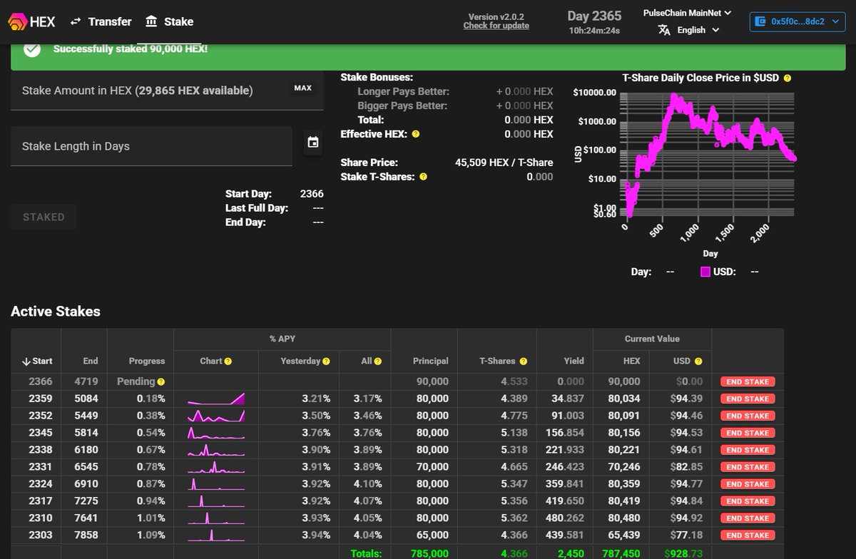End stake starting day 2345
Screen dimensions: 856x559
click(x=748, y=434)
